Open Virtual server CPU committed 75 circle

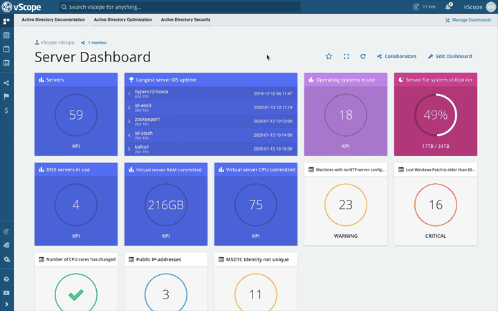[x=256, y=205]
